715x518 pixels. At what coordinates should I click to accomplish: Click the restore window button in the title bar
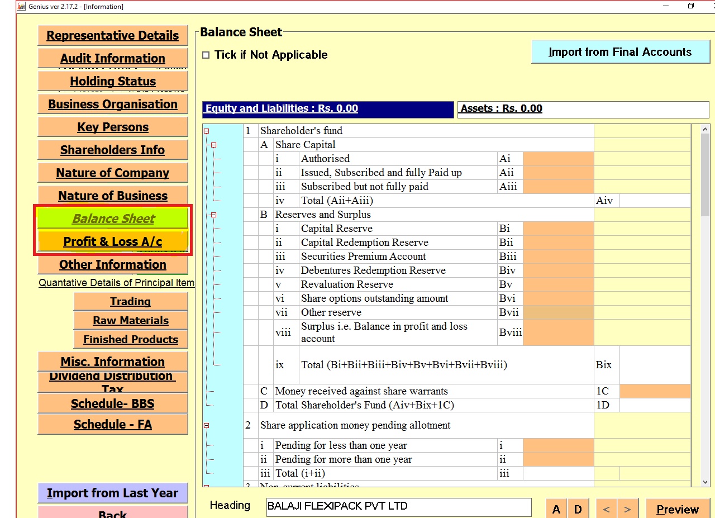(691, 6)
